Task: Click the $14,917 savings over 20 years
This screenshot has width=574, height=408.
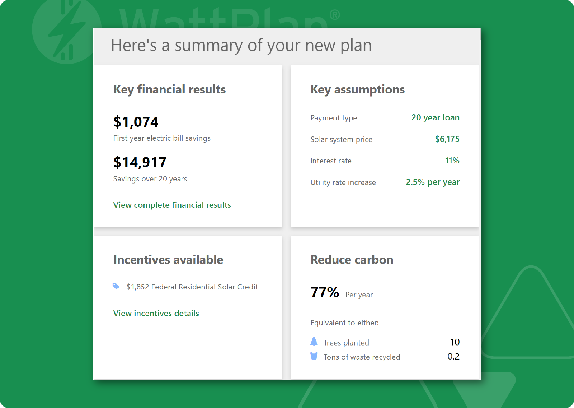Action: 140,162
